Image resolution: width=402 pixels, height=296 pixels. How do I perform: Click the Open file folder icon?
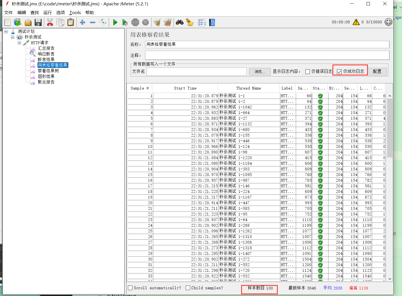(28, 22)
